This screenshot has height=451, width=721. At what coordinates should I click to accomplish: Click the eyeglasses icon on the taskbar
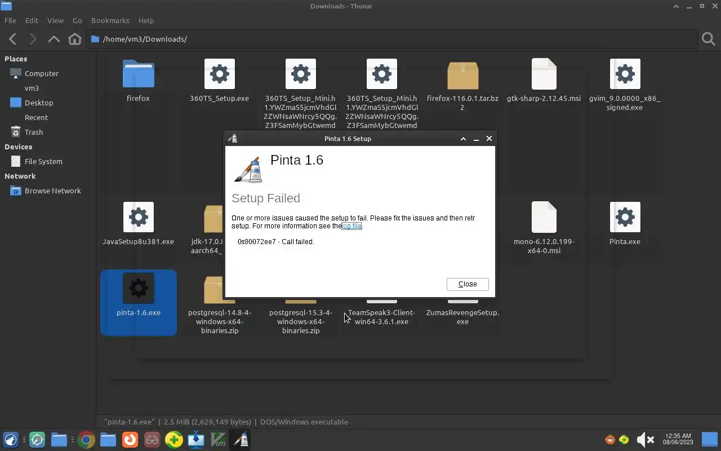[x=152, y=440]
